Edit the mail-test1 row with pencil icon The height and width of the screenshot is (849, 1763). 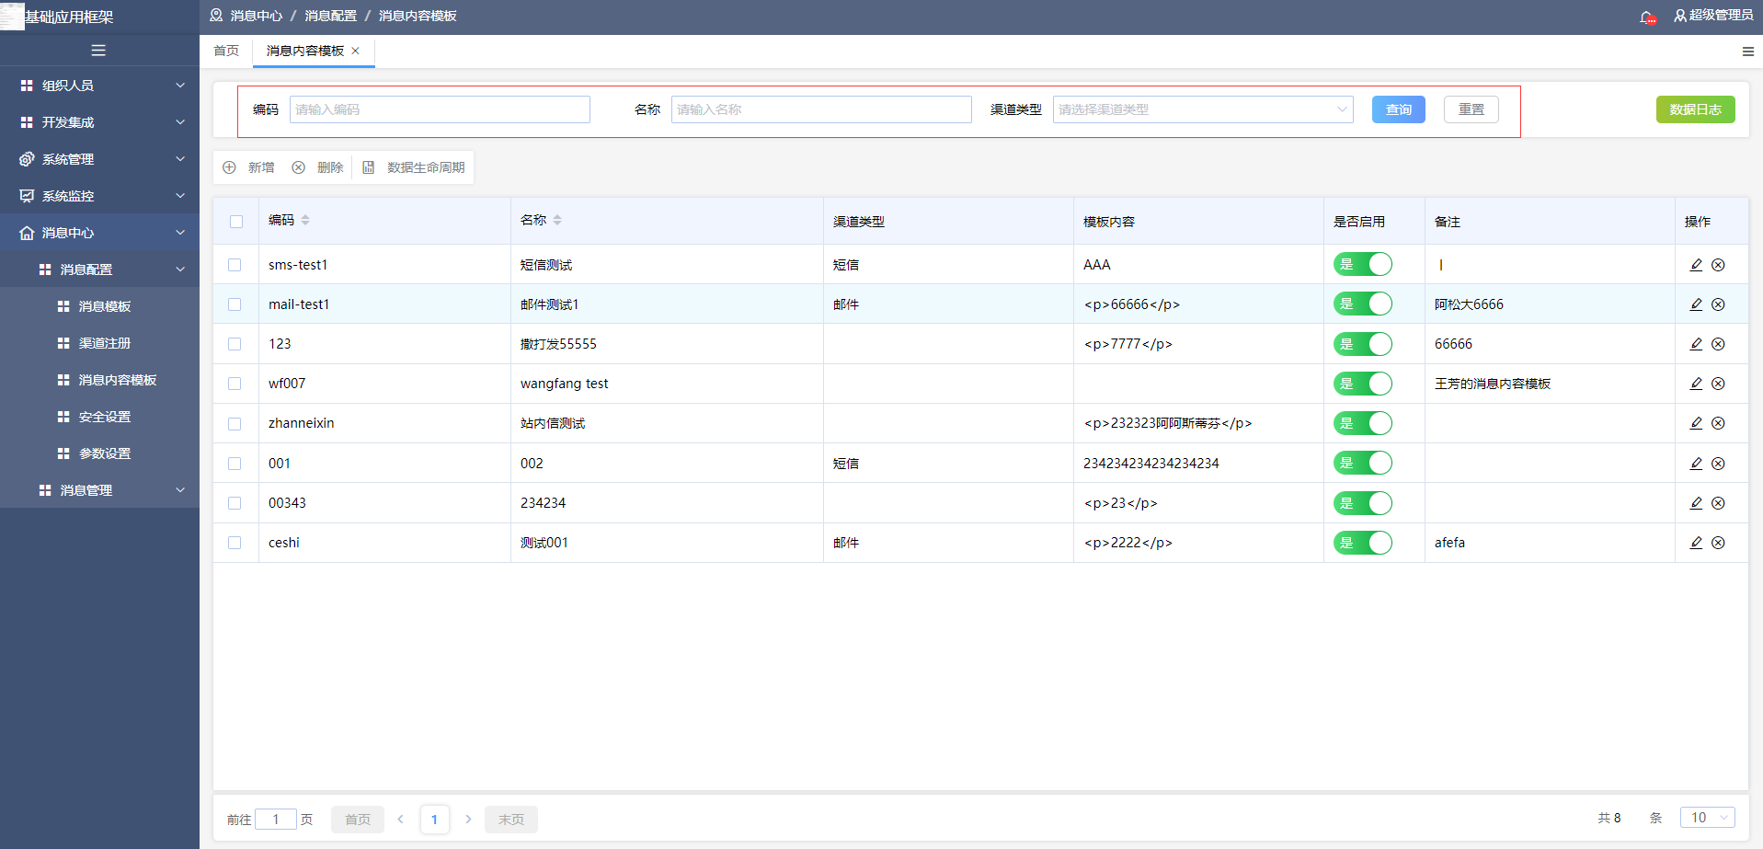[x=1696, y=304]
